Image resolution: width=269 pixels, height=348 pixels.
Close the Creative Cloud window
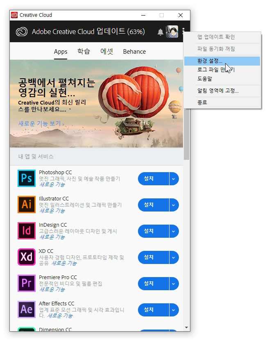click(181, 15)
